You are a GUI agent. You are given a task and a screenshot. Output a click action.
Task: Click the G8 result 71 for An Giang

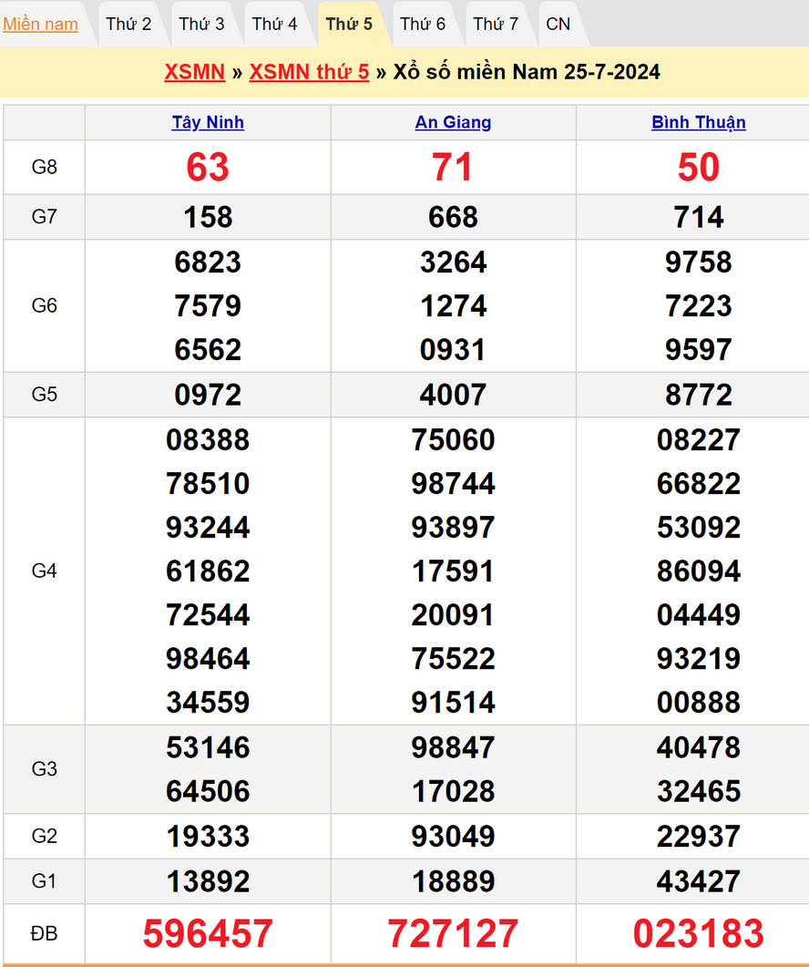coord(453,167)
